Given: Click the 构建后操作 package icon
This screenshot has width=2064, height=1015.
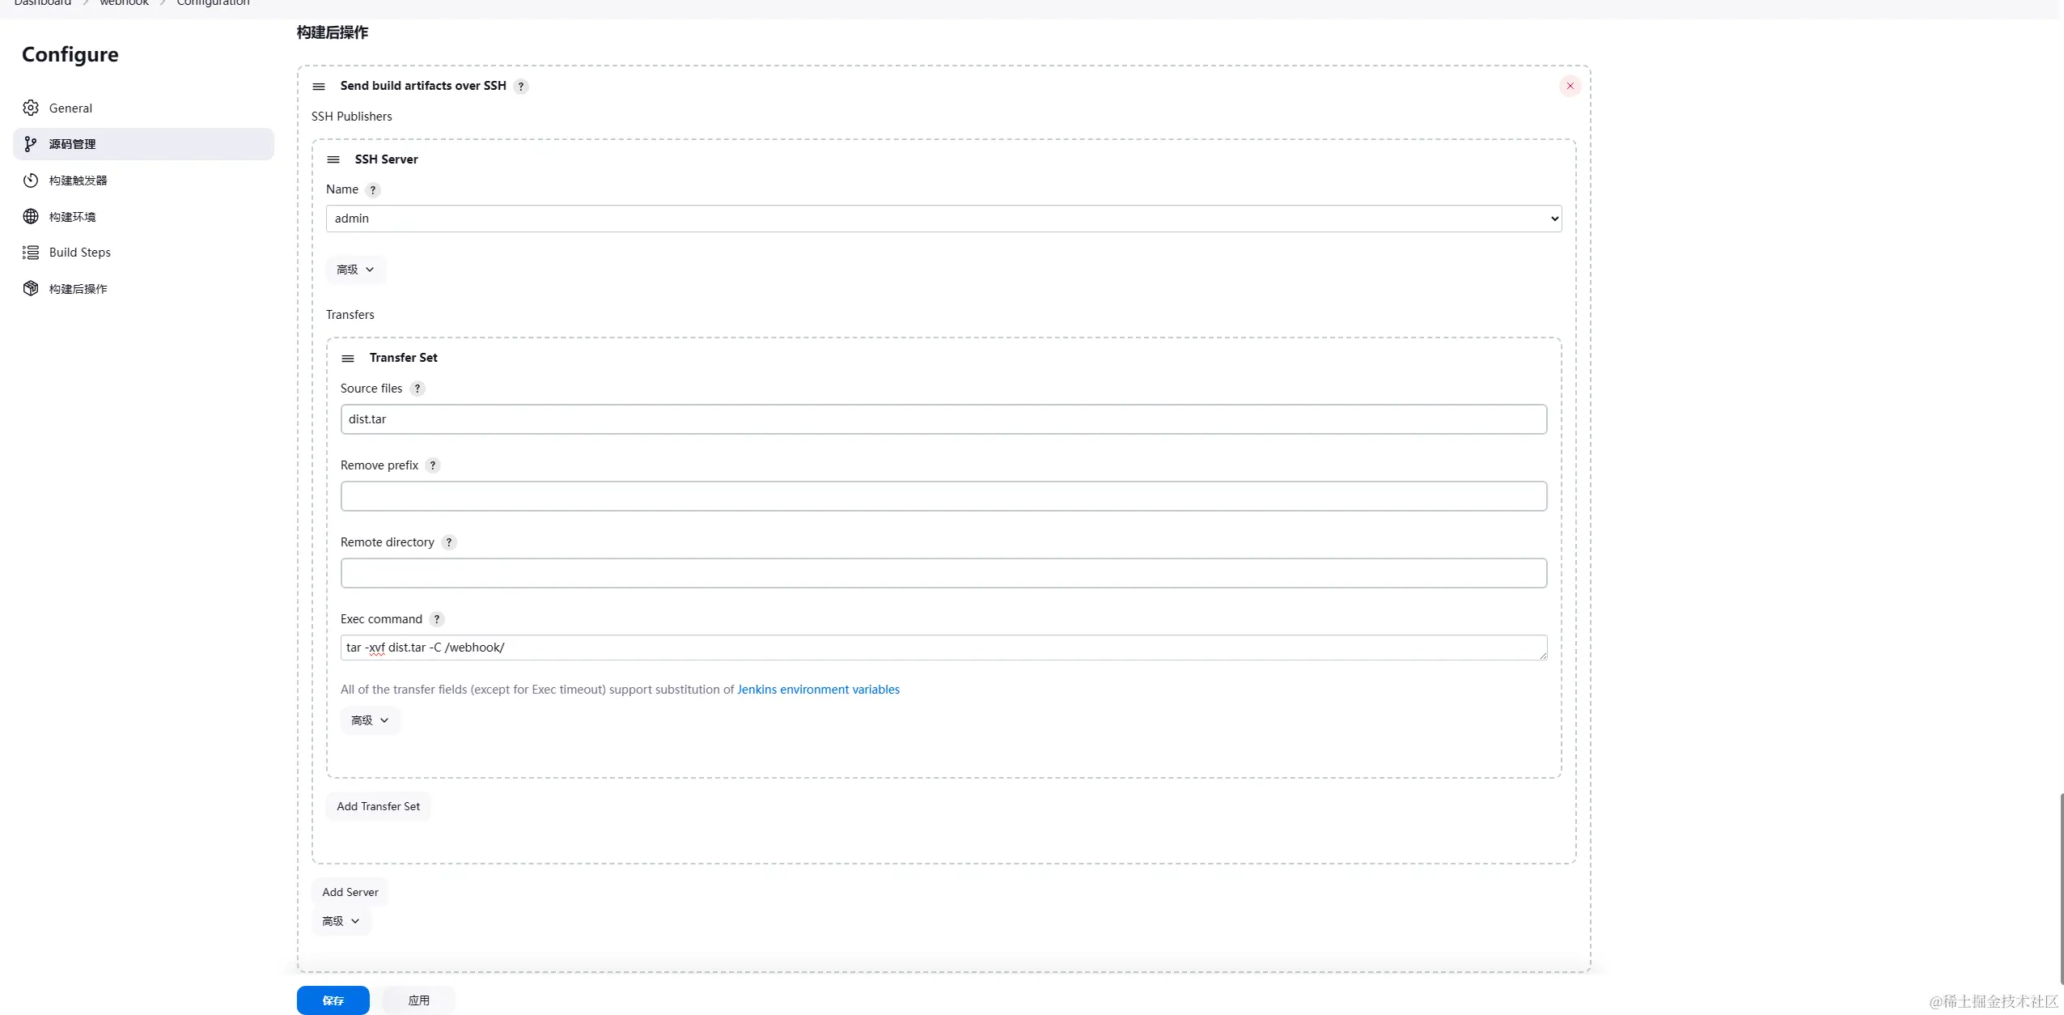Looking at the screenshot, I should (31, 288).
